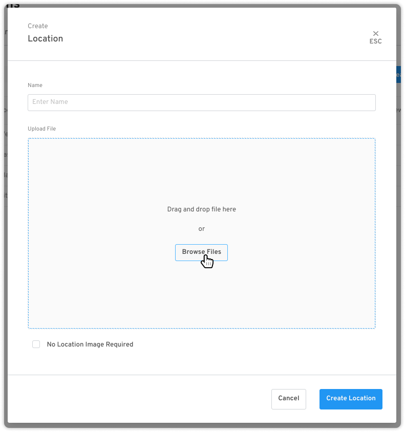Close the Create Location dialog via X ESC

click(x=375, y=37)
